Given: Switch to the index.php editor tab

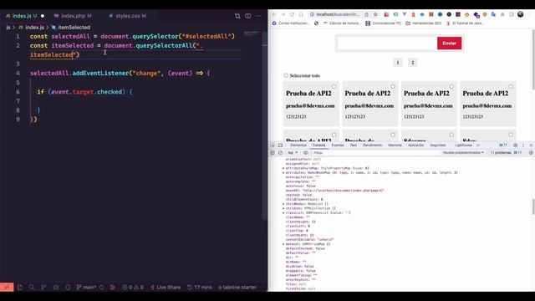Looking at the screenshot, I should [73, 16].
